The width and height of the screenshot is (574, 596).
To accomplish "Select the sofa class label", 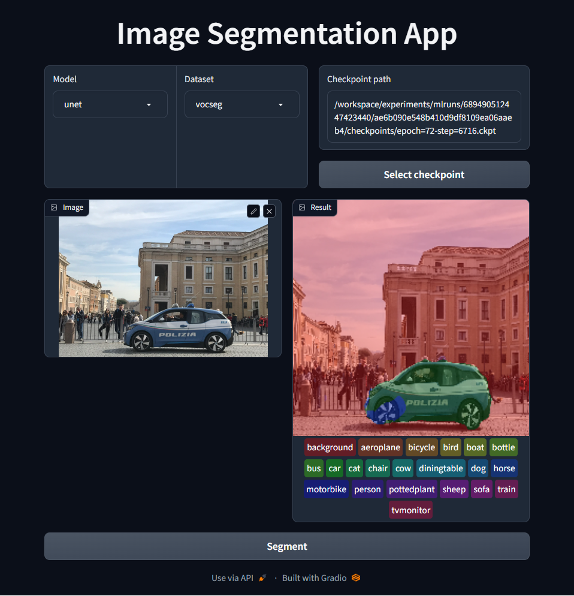I will 481,489.
